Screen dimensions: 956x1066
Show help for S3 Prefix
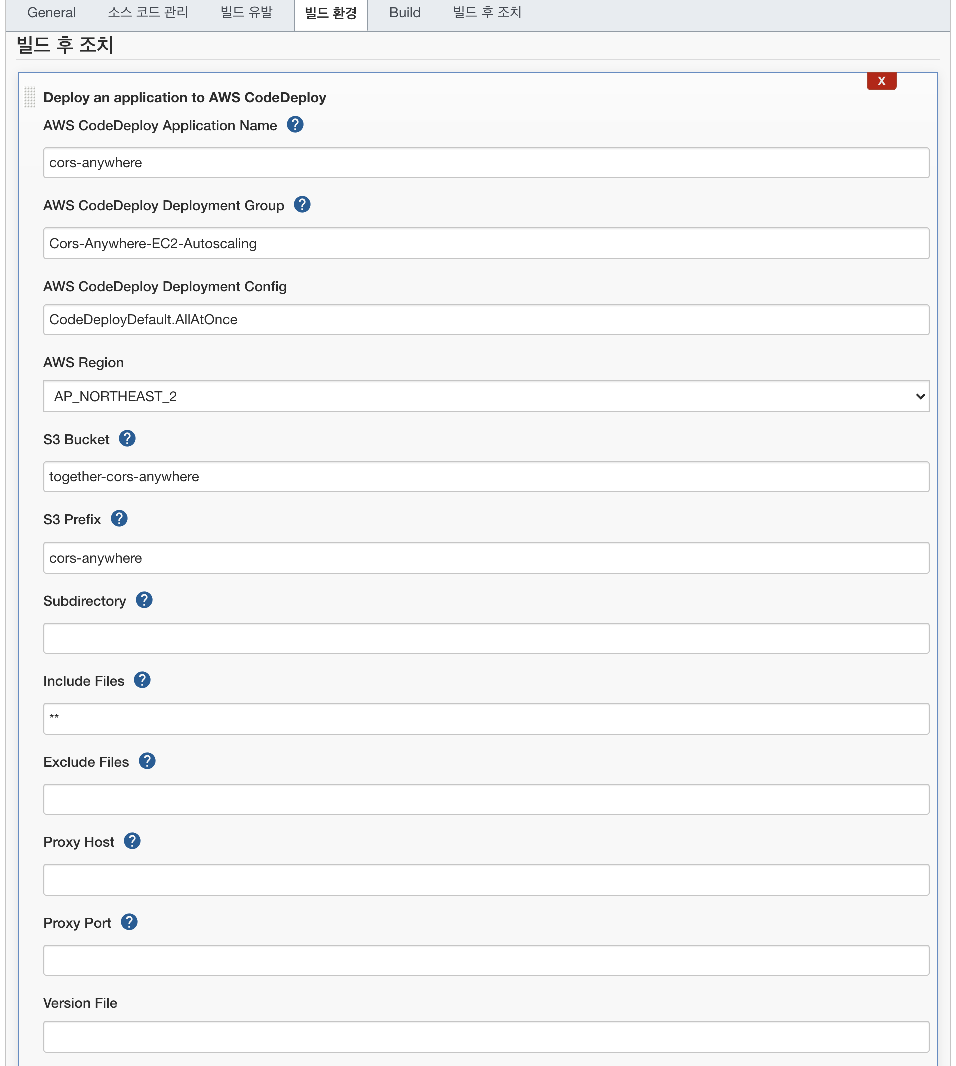(119, 519)
